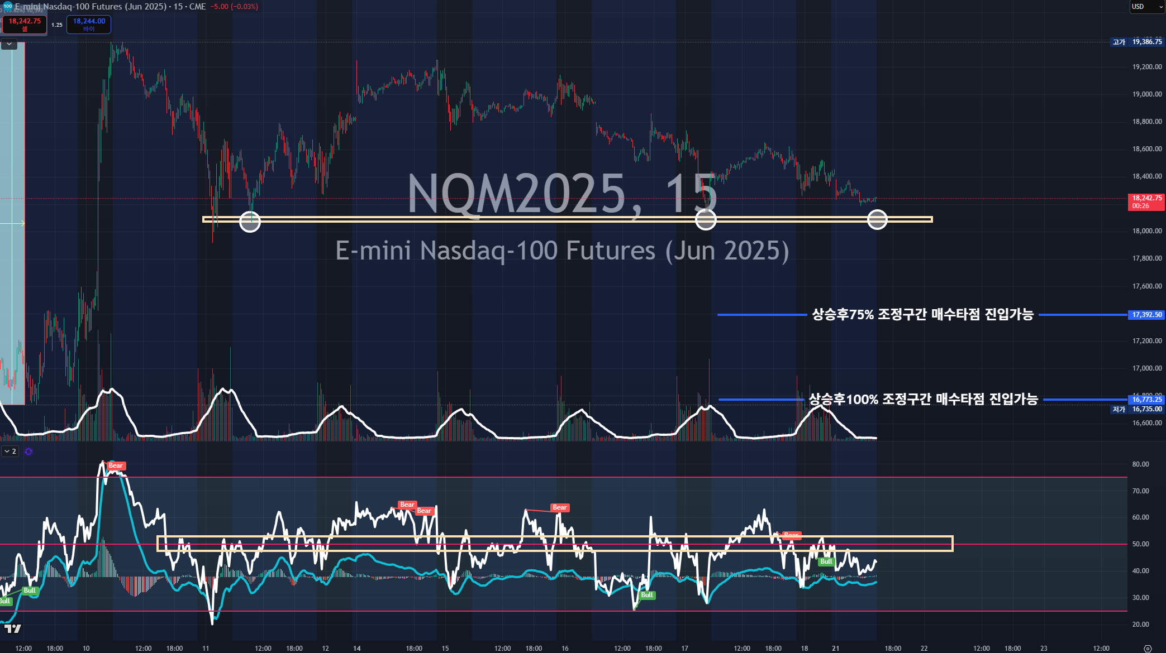The width and height of the screenshot is (1166, 653).
Task: Click the 17,000.00 price scale label
Action: click(x=1147, y=368)
